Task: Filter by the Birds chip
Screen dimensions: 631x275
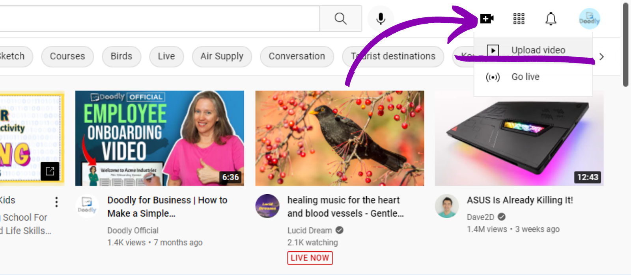Action: [121, 56]
